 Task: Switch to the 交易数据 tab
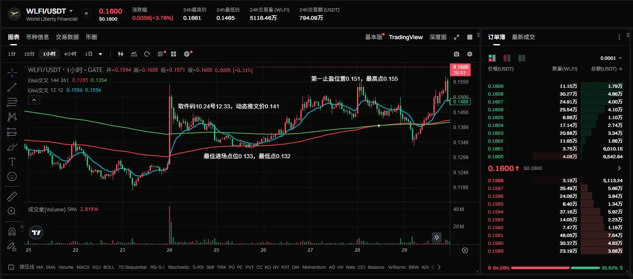[67, 37]
